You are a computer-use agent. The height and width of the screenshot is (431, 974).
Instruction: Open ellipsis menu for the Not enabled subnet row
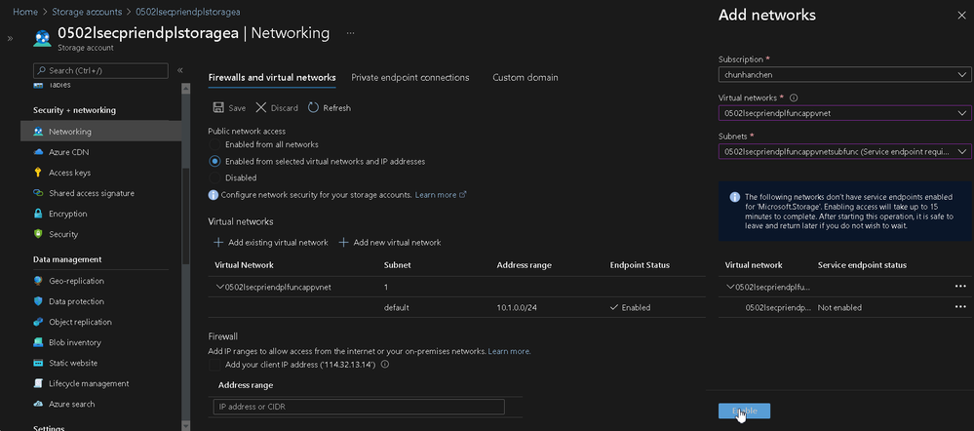coord(960,307)
